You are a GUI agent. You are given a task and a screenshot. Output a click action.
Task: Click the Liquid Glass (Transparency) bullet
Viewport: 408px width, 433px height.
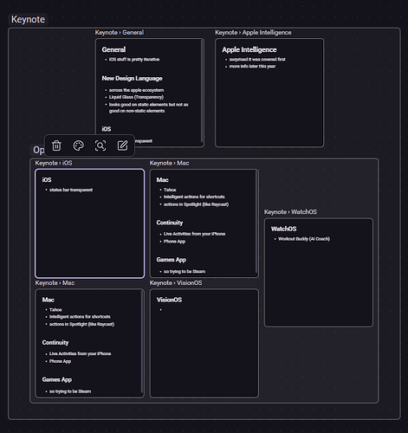point(136,97)
